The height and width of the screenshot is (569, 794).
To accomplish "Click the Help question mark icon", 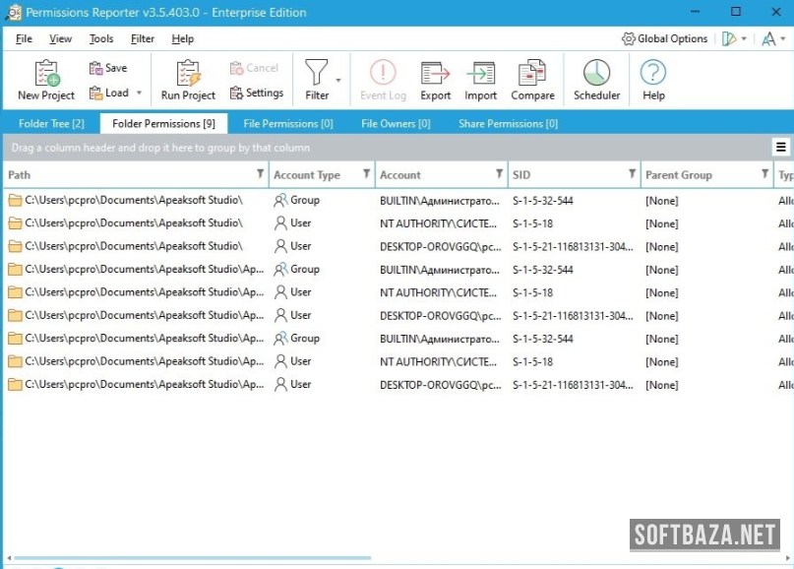I will (653, 74).
